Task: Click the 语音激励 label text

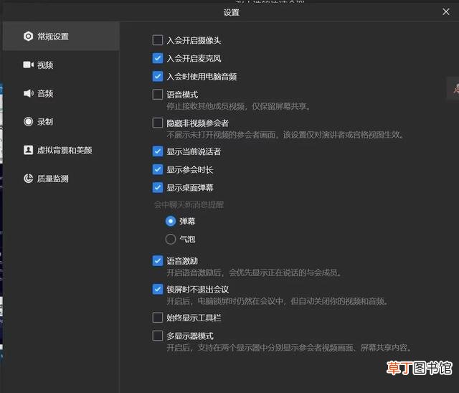Action: (182, 261)
